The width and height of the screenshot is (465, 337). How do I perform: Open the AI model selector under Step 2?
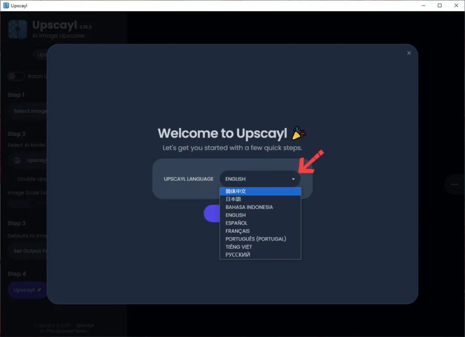tap(28, 161)
